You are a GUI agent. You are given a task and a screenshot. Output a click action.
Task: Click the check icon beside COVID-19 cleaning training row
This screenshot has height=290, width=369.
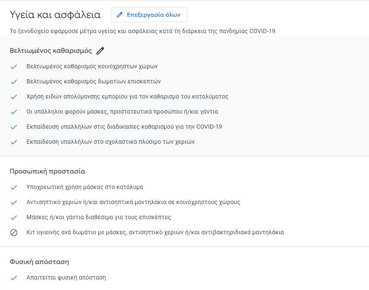pyautogui.click(x=14, y=127)
